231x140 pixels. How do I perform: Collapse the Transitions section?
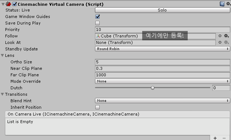[3, 94]
